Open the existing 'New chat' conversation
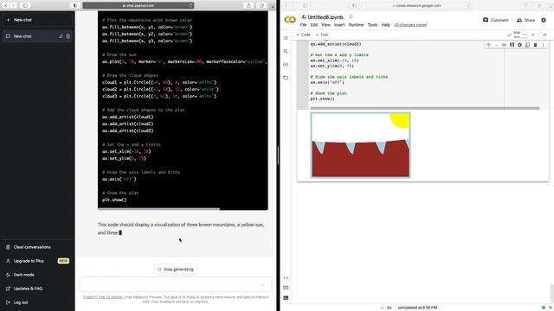 click(x=23, y=36)
